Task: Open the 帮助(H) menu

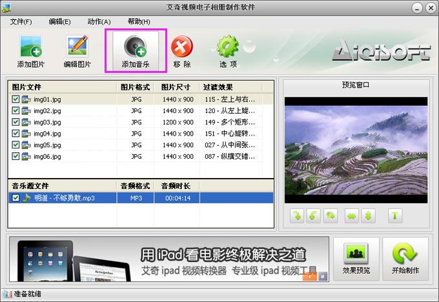Action: [139, 21]
